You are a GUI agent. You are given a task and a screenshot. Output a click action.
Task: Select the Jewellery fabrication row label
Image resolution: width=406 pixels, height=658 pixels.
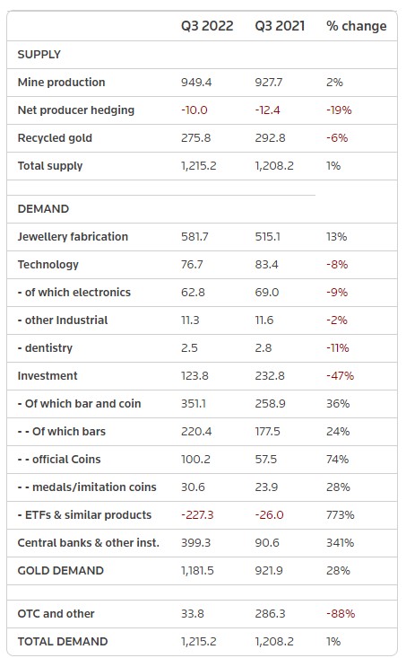click(73, 237)
